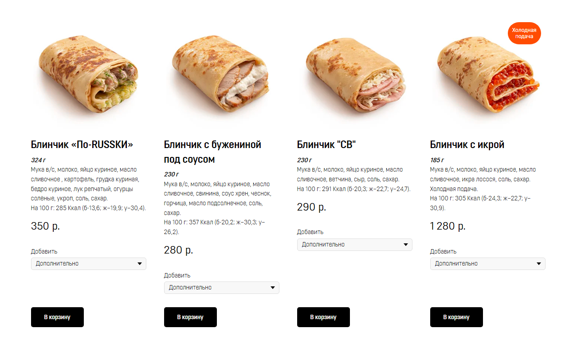
Task: Click the Блинчик с бужениной product photo
Action: [221, 74]
